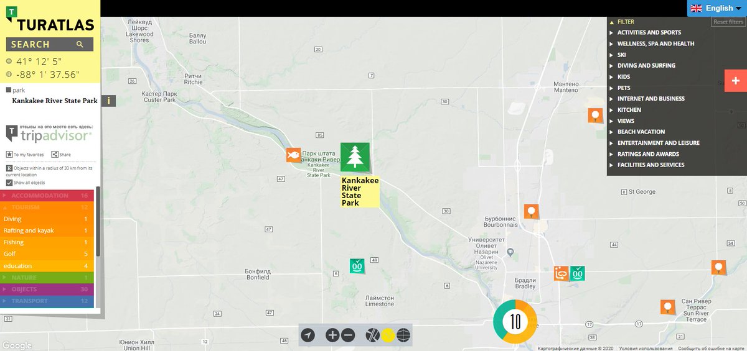Click the green tree park marker
This screenshot has height=351, width=747.
click(x=355, y=157)
